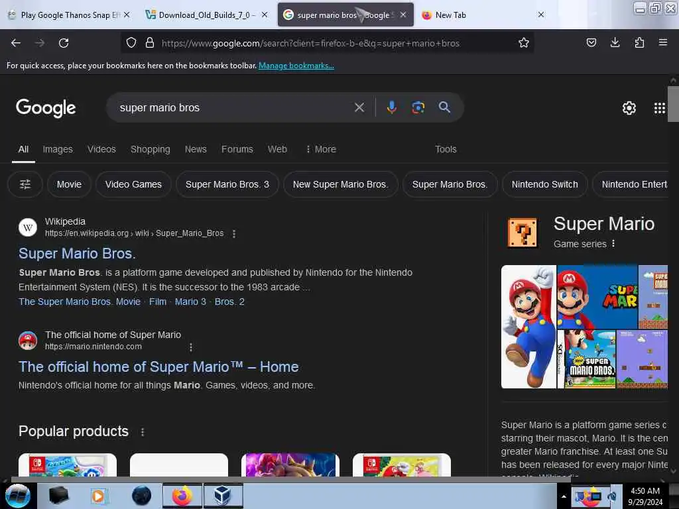Image resolution: width=679 pixels, height=509 pixels.
Task: Select the All results tab
Action: click(x=23, y=149)
